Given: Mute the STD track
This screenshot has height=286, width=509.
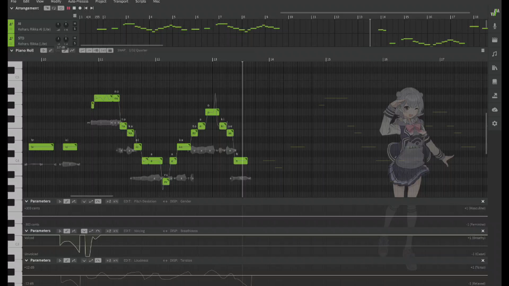Looking at the screenshot, I should (x=75, y=38).
